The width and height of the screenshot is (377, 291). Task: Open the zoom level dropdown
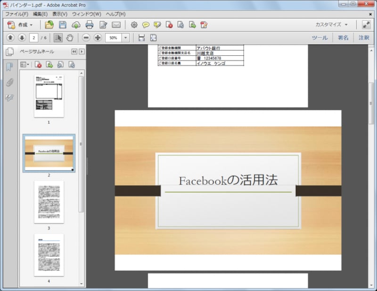pos(125,38)
